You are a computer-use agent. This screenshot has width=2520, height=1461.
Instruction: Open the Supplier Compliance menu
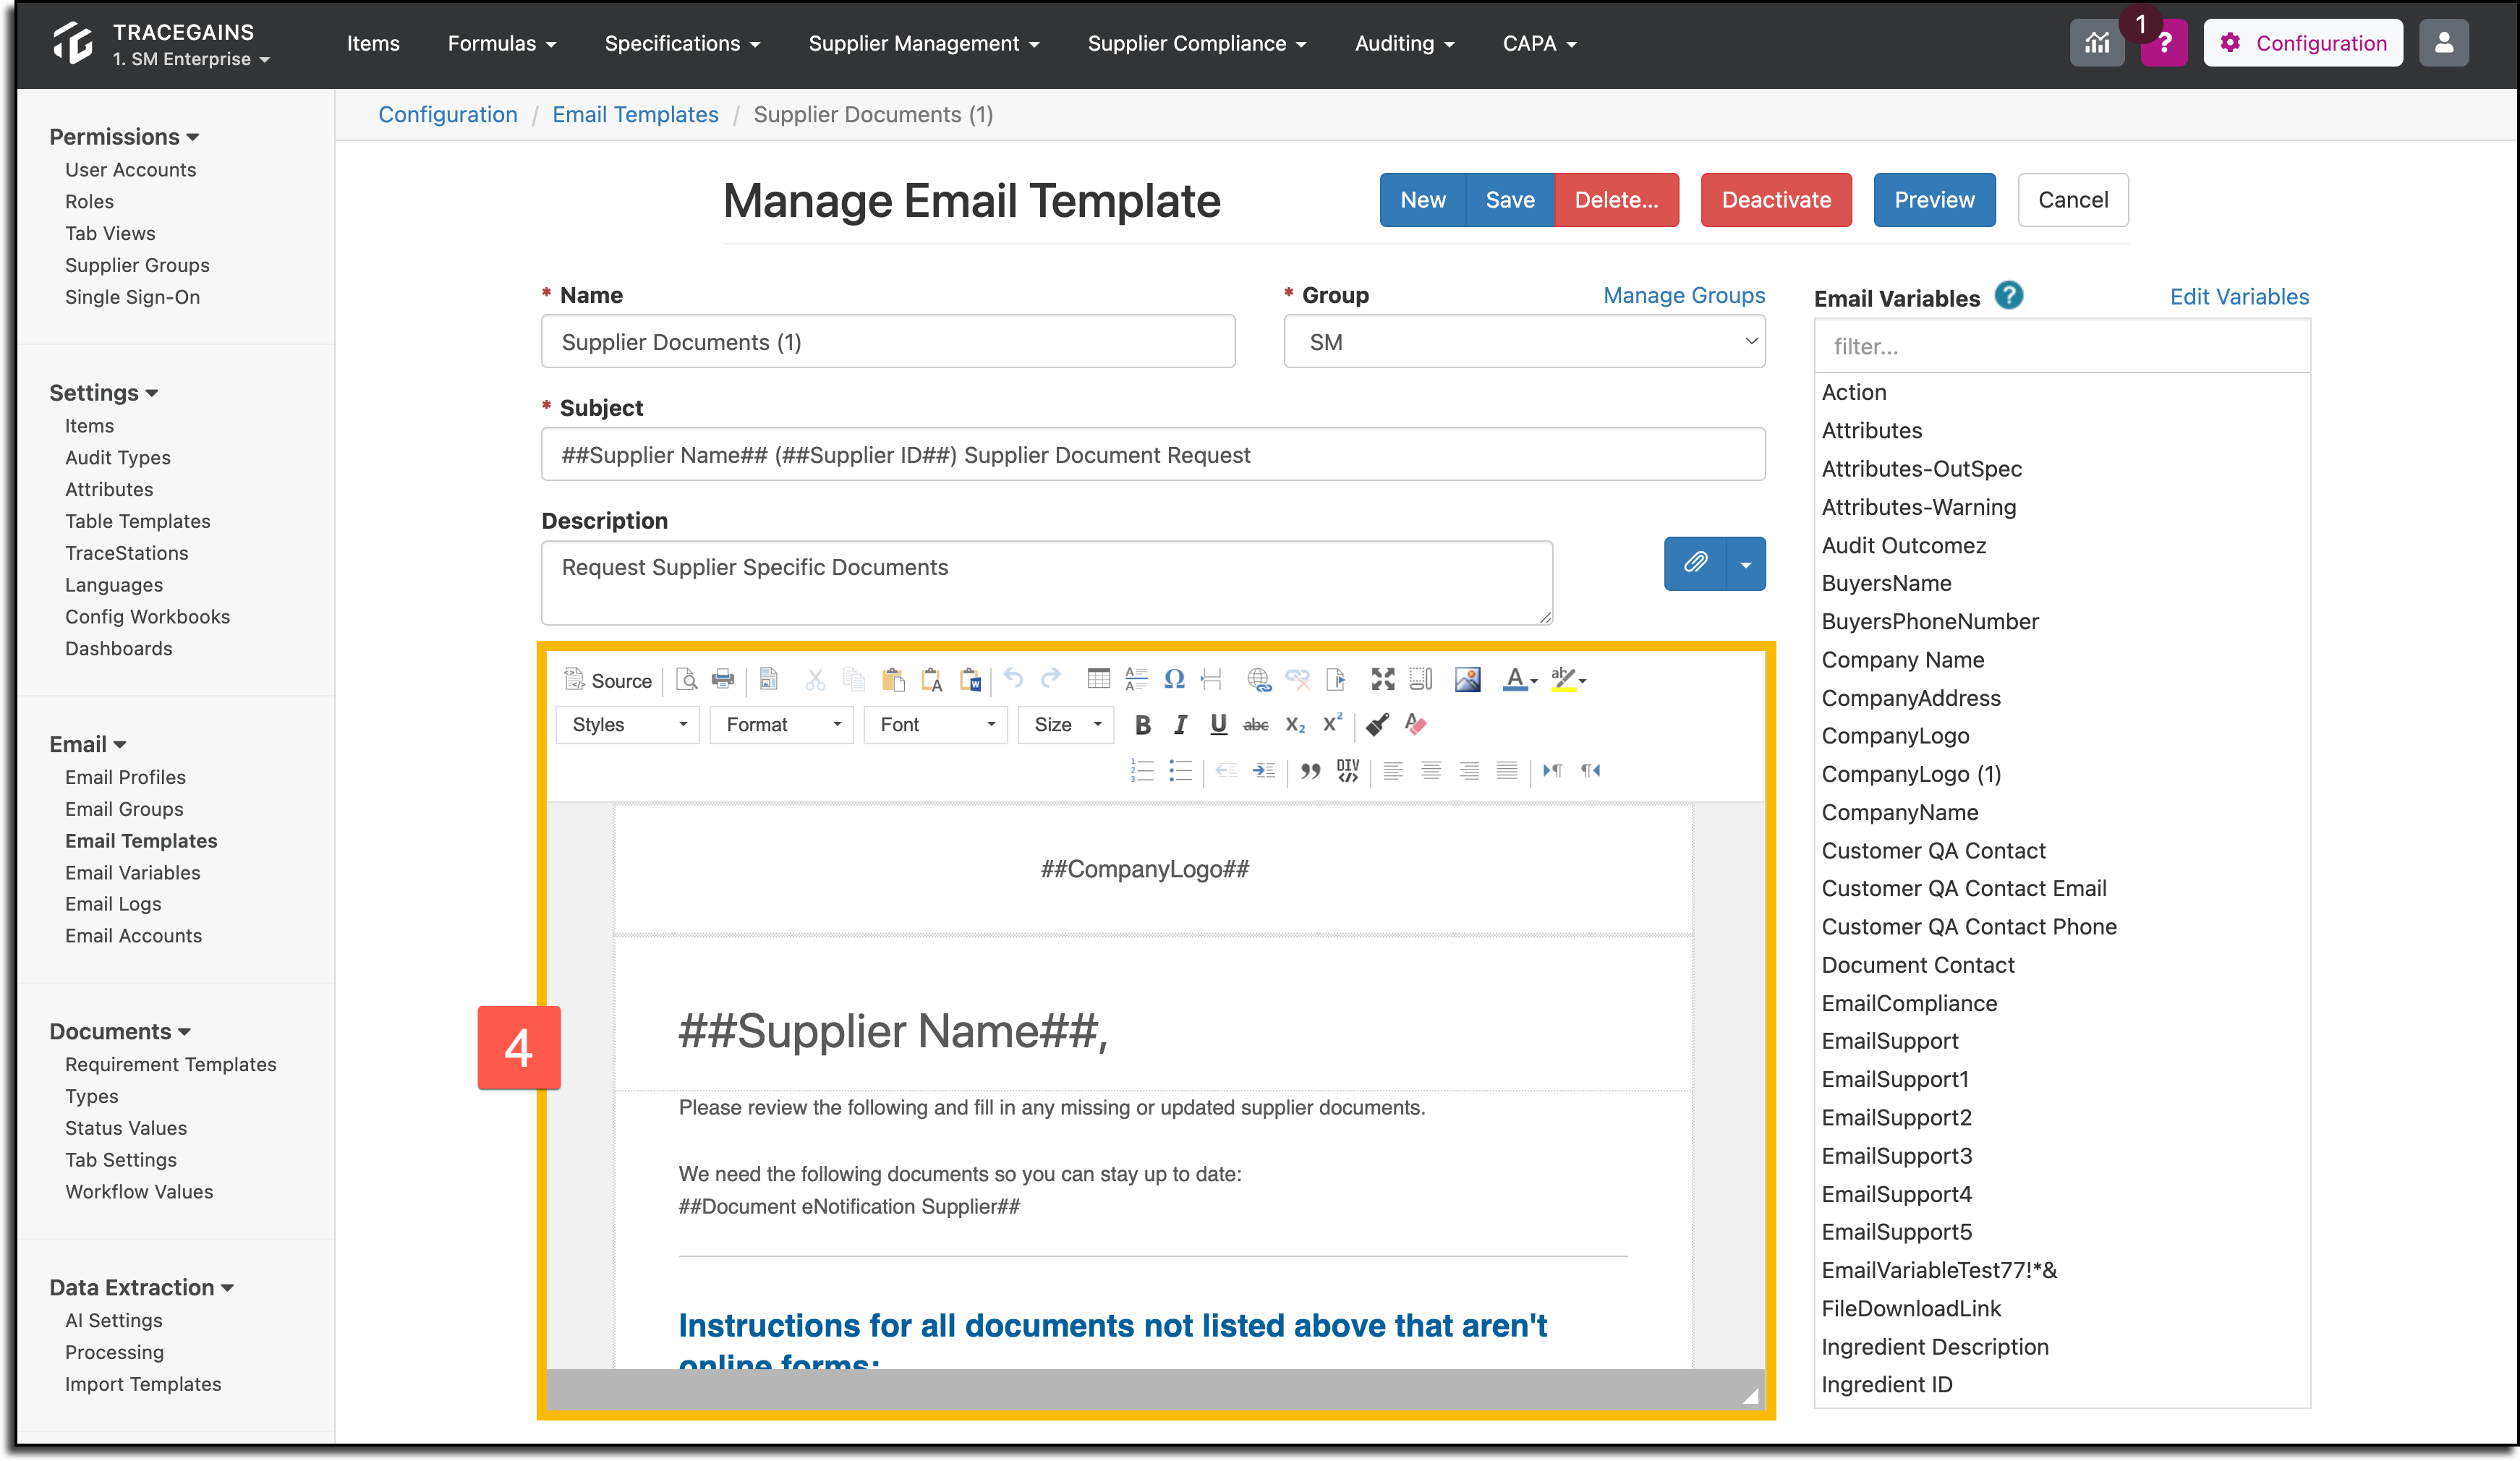[1197, 43]
